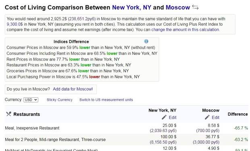Click the Restaurants section heading

[27, 114]
